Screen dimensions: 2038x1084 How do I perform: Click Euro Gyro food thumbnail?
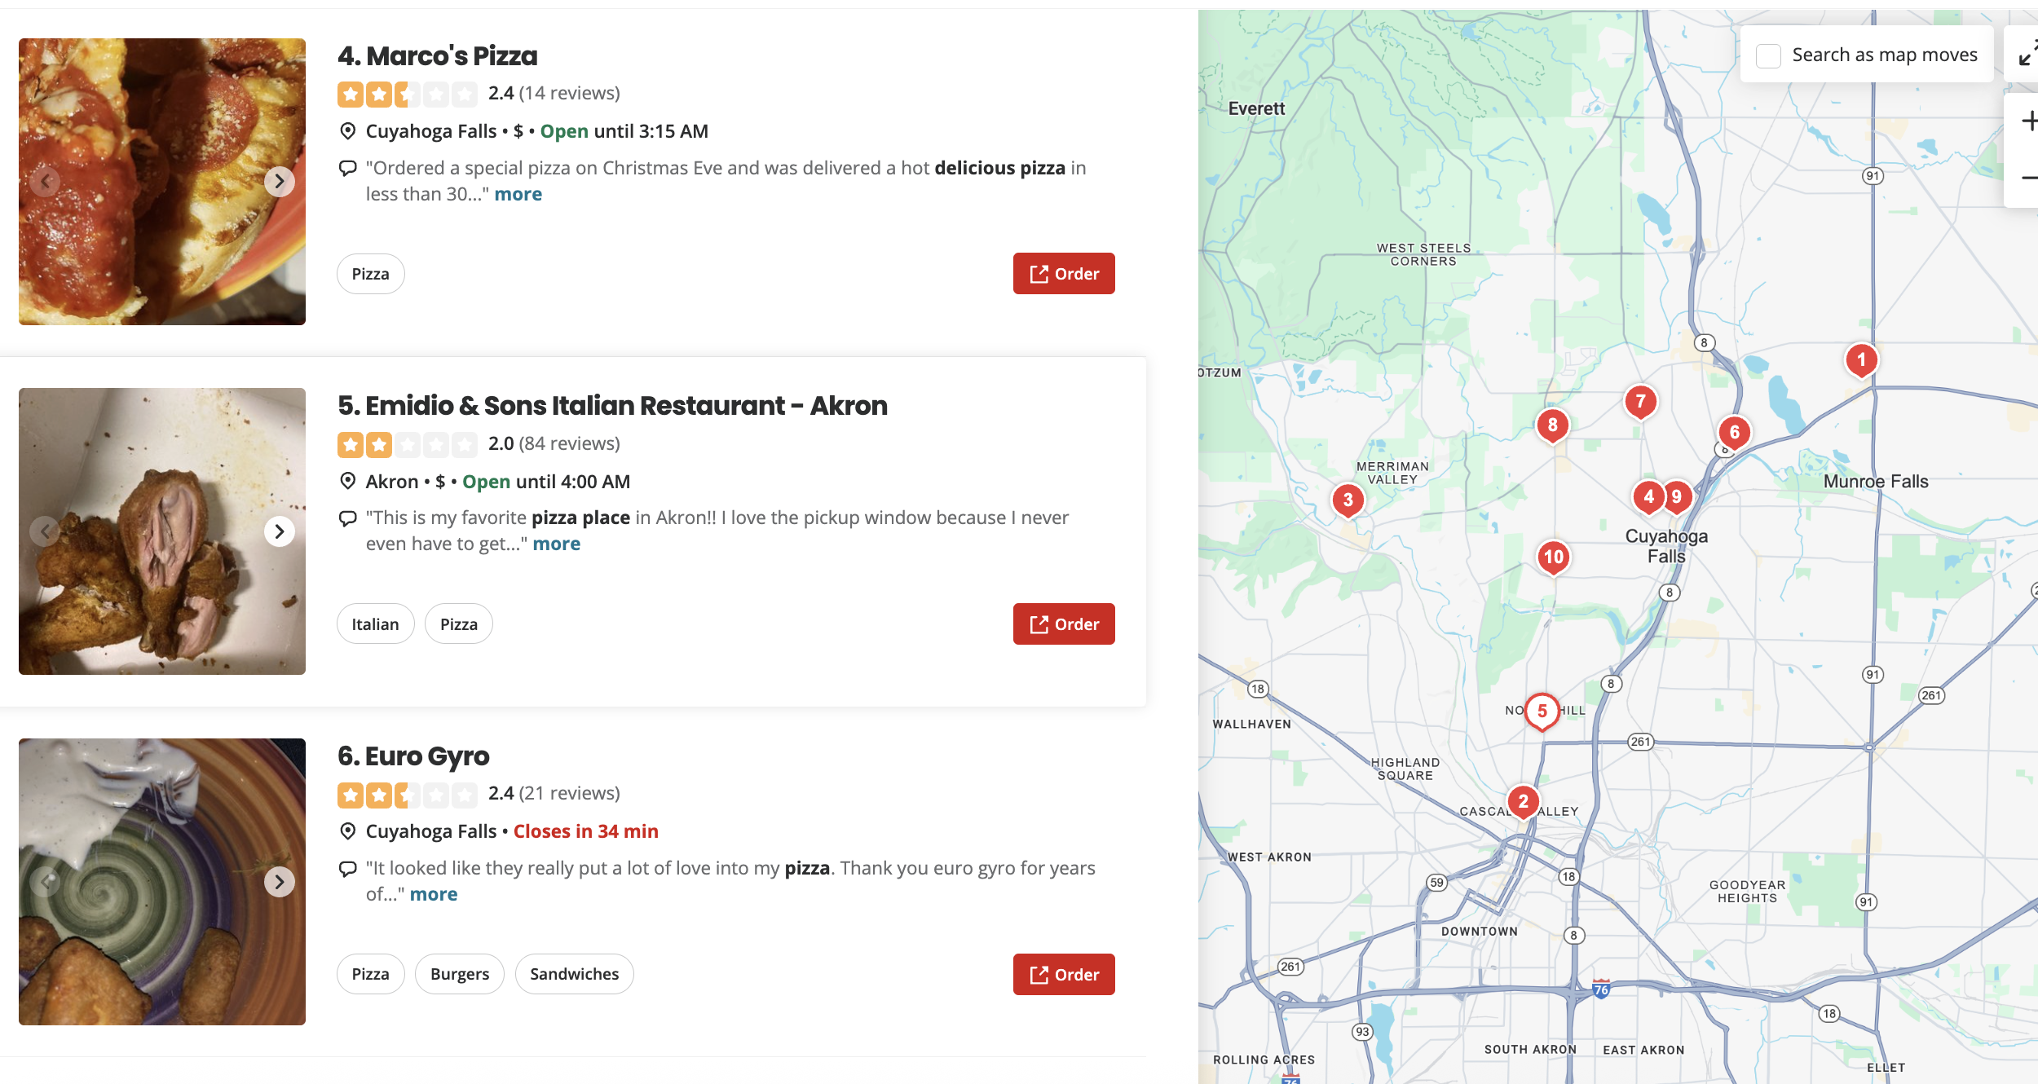click(x=162, y=882)
